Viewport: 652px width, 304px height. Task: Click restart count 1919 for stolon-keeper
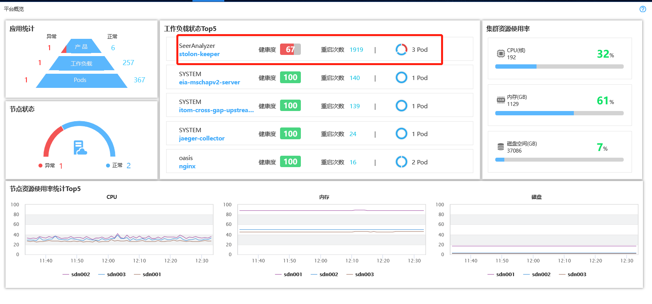tap(356, 50)
